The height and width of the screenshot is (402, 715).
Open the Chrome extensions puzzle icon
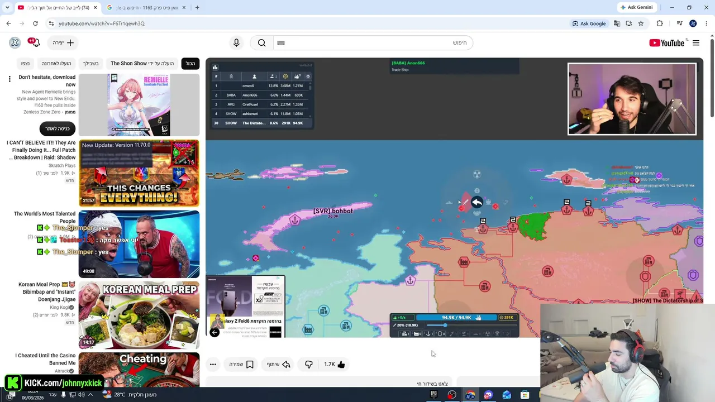pyautogui.click(x=660, y=23)
